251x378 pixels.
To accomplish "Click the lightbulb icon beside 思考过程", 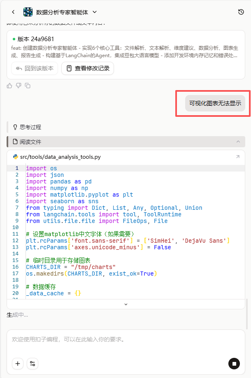I will click(x=15, y=127).
